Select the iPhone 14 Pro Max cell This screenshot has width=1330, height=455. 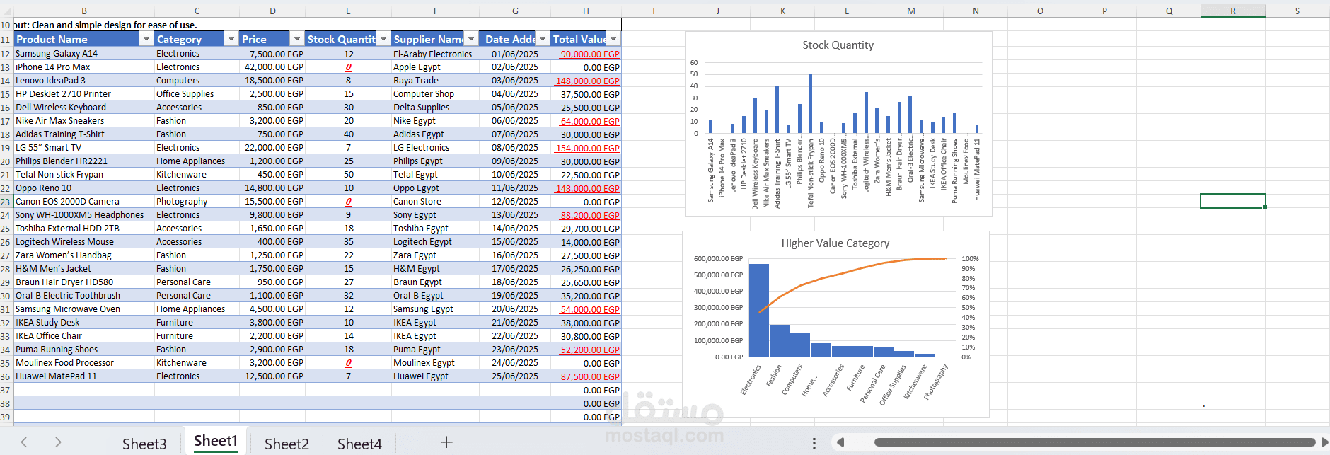[84, 67]
